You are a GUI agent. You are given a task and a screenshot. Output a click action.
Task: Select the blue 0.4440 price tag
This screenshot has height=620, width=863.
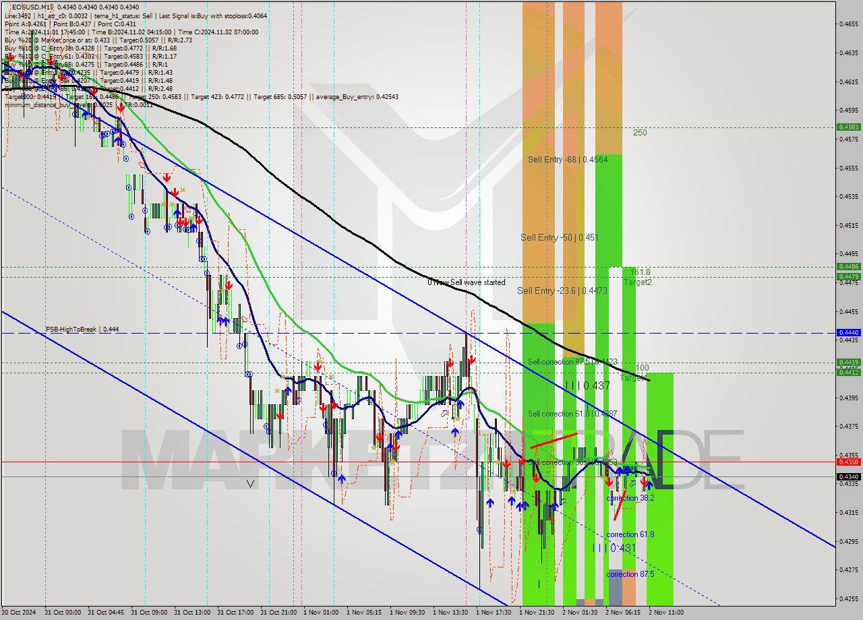coord(847,332)
